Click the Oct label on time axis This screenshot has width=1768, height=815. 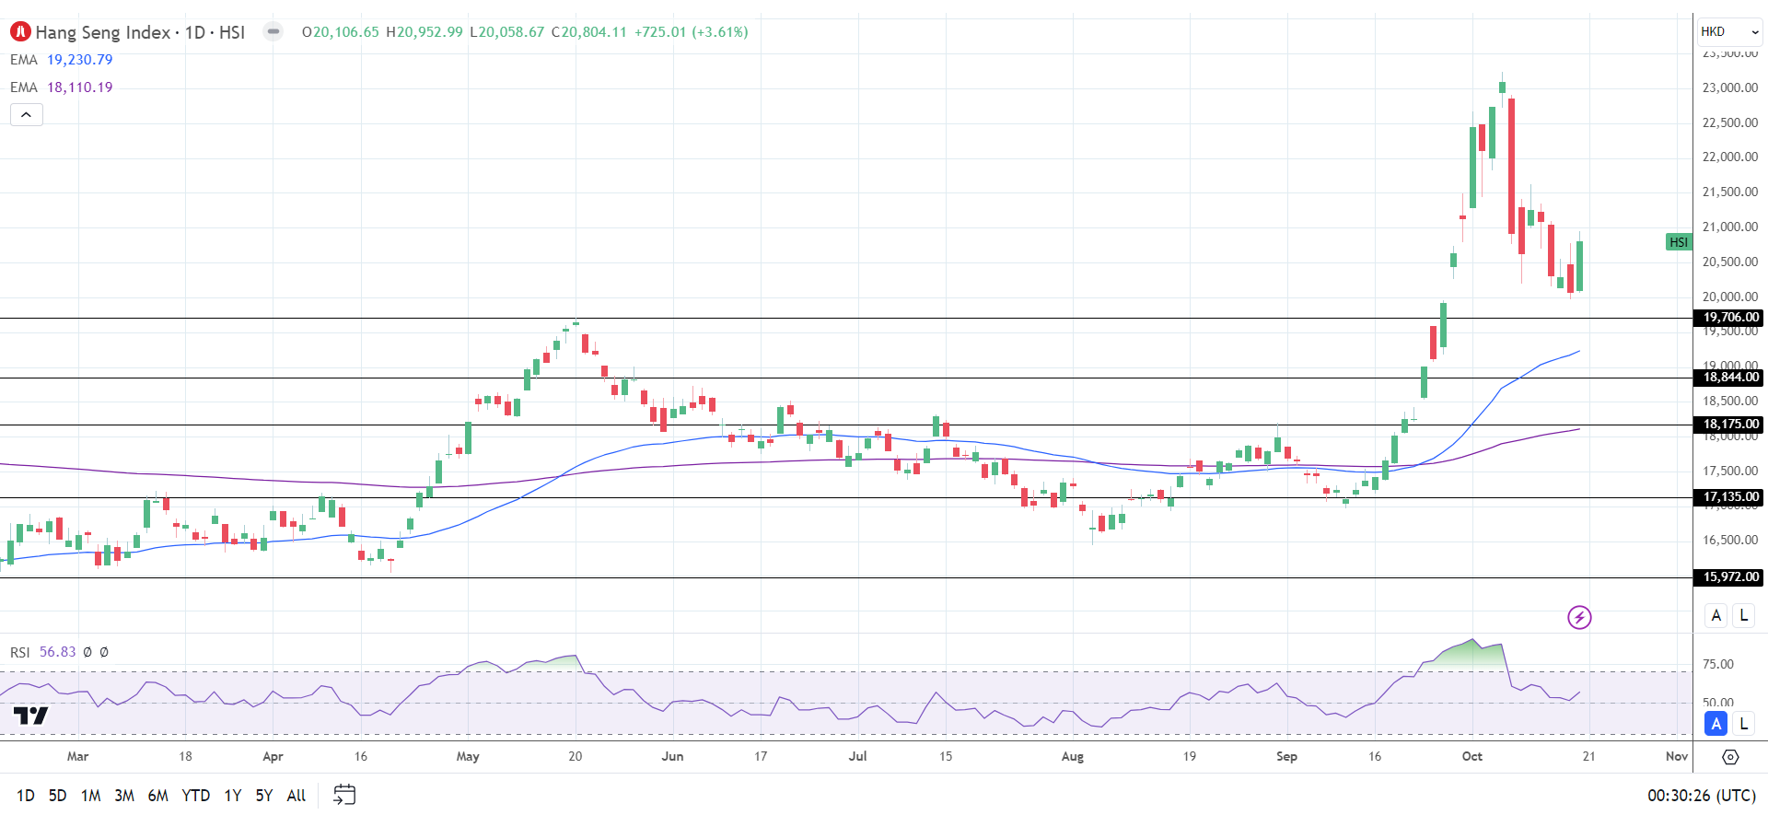(x=1472, y=756)
